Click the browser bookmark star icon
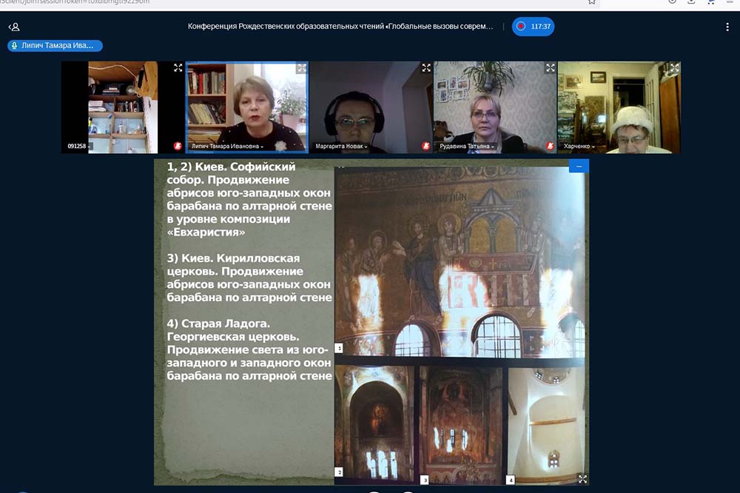Image resolution: width=740 pixels, height=493 pixels. [x=592, y=2]
